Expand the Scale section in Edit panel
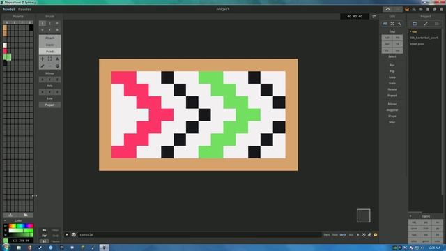 [392, 83]
